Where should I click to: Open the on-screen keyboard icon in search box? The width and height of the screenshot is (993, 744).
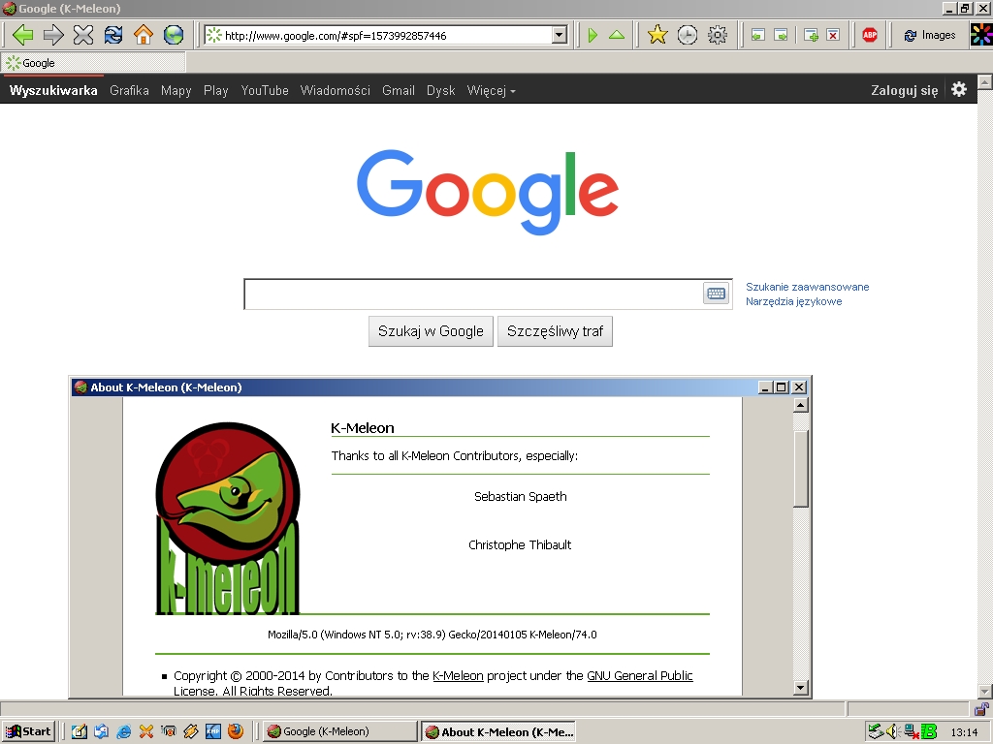pos(717,293)
